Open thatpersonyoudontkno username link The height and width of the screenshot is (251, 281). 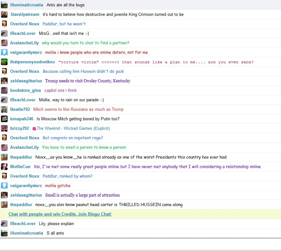[x=32, y=62]
